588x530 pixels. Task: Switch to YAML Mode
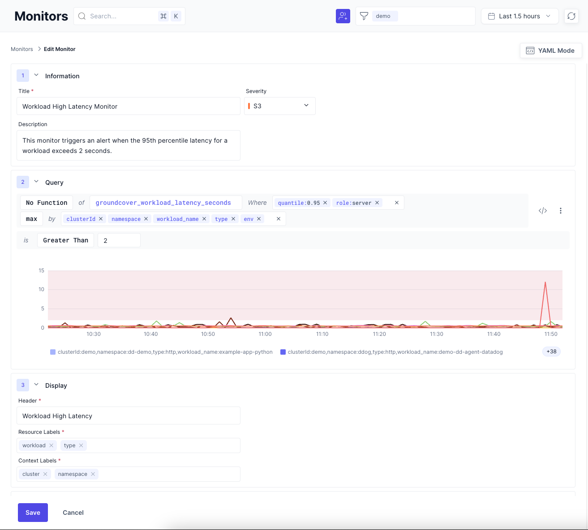550,51
